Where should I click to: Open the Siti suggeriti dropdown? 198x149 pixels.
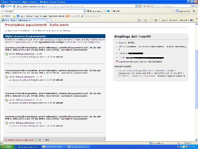(x=73, y=16)
